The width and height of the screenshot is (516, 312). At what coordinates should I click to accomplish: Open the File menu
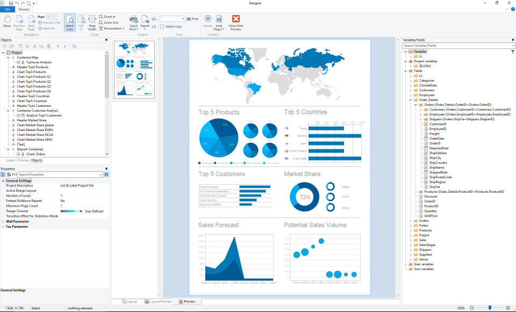click(x=7, y=9)
